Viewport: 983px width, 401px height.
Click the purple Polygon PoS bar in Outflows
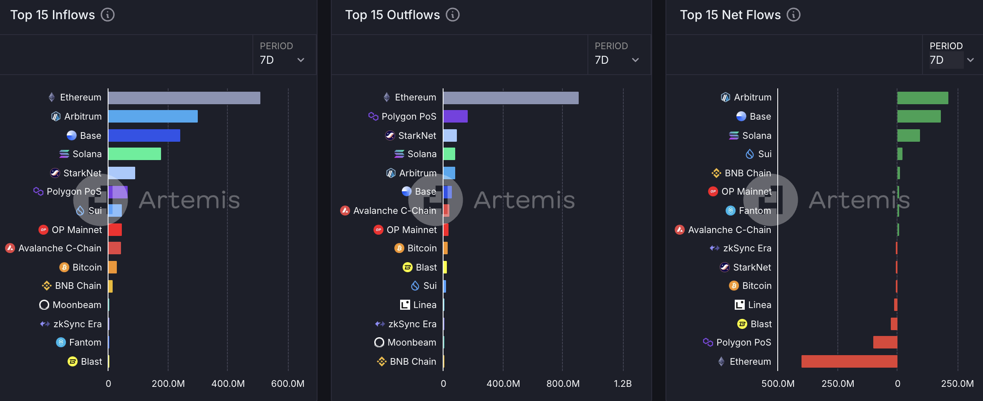coord(455,116)
